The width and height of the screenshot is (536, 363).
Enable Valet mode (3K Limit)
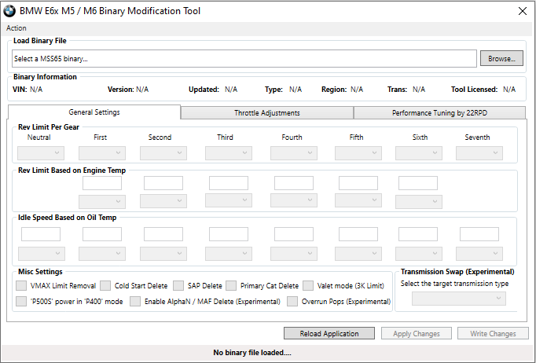(308, 285)
